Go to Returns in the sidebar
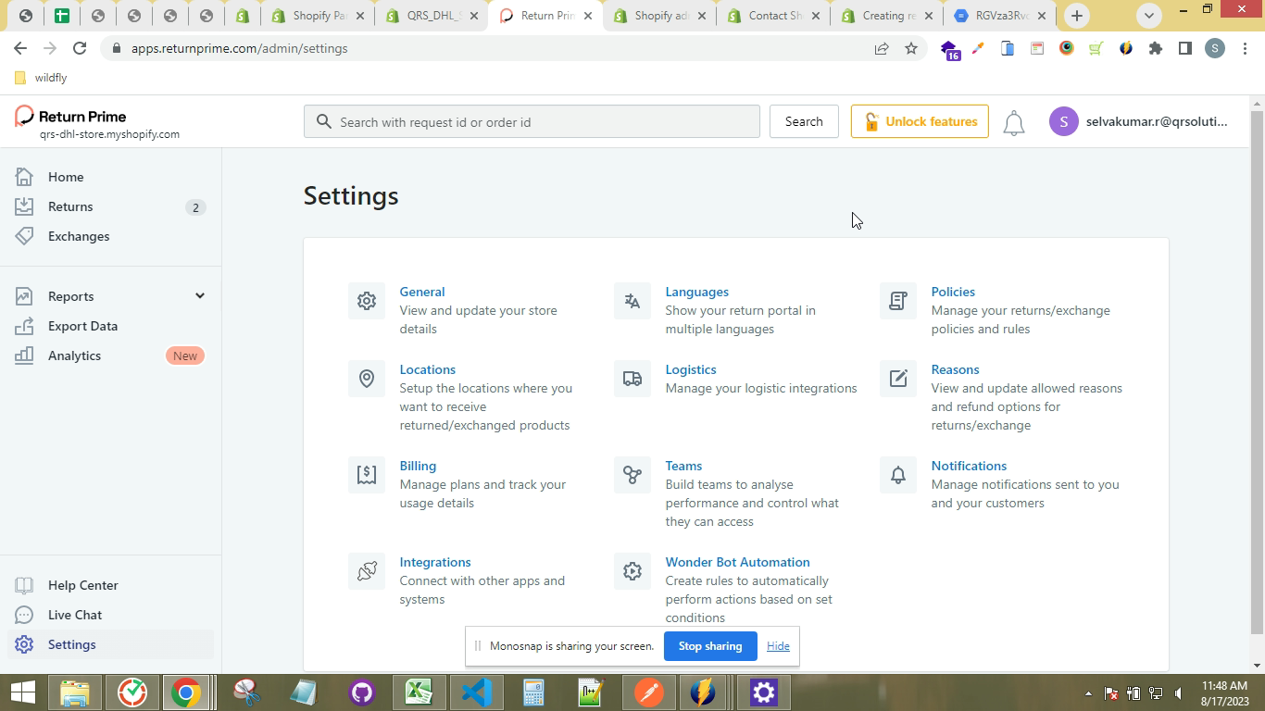 [x=70, y=206]
